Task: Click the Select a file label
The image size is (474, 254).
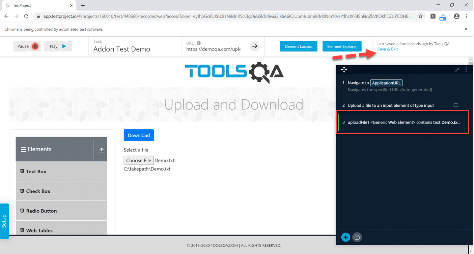Action: [x=136, y=150]
